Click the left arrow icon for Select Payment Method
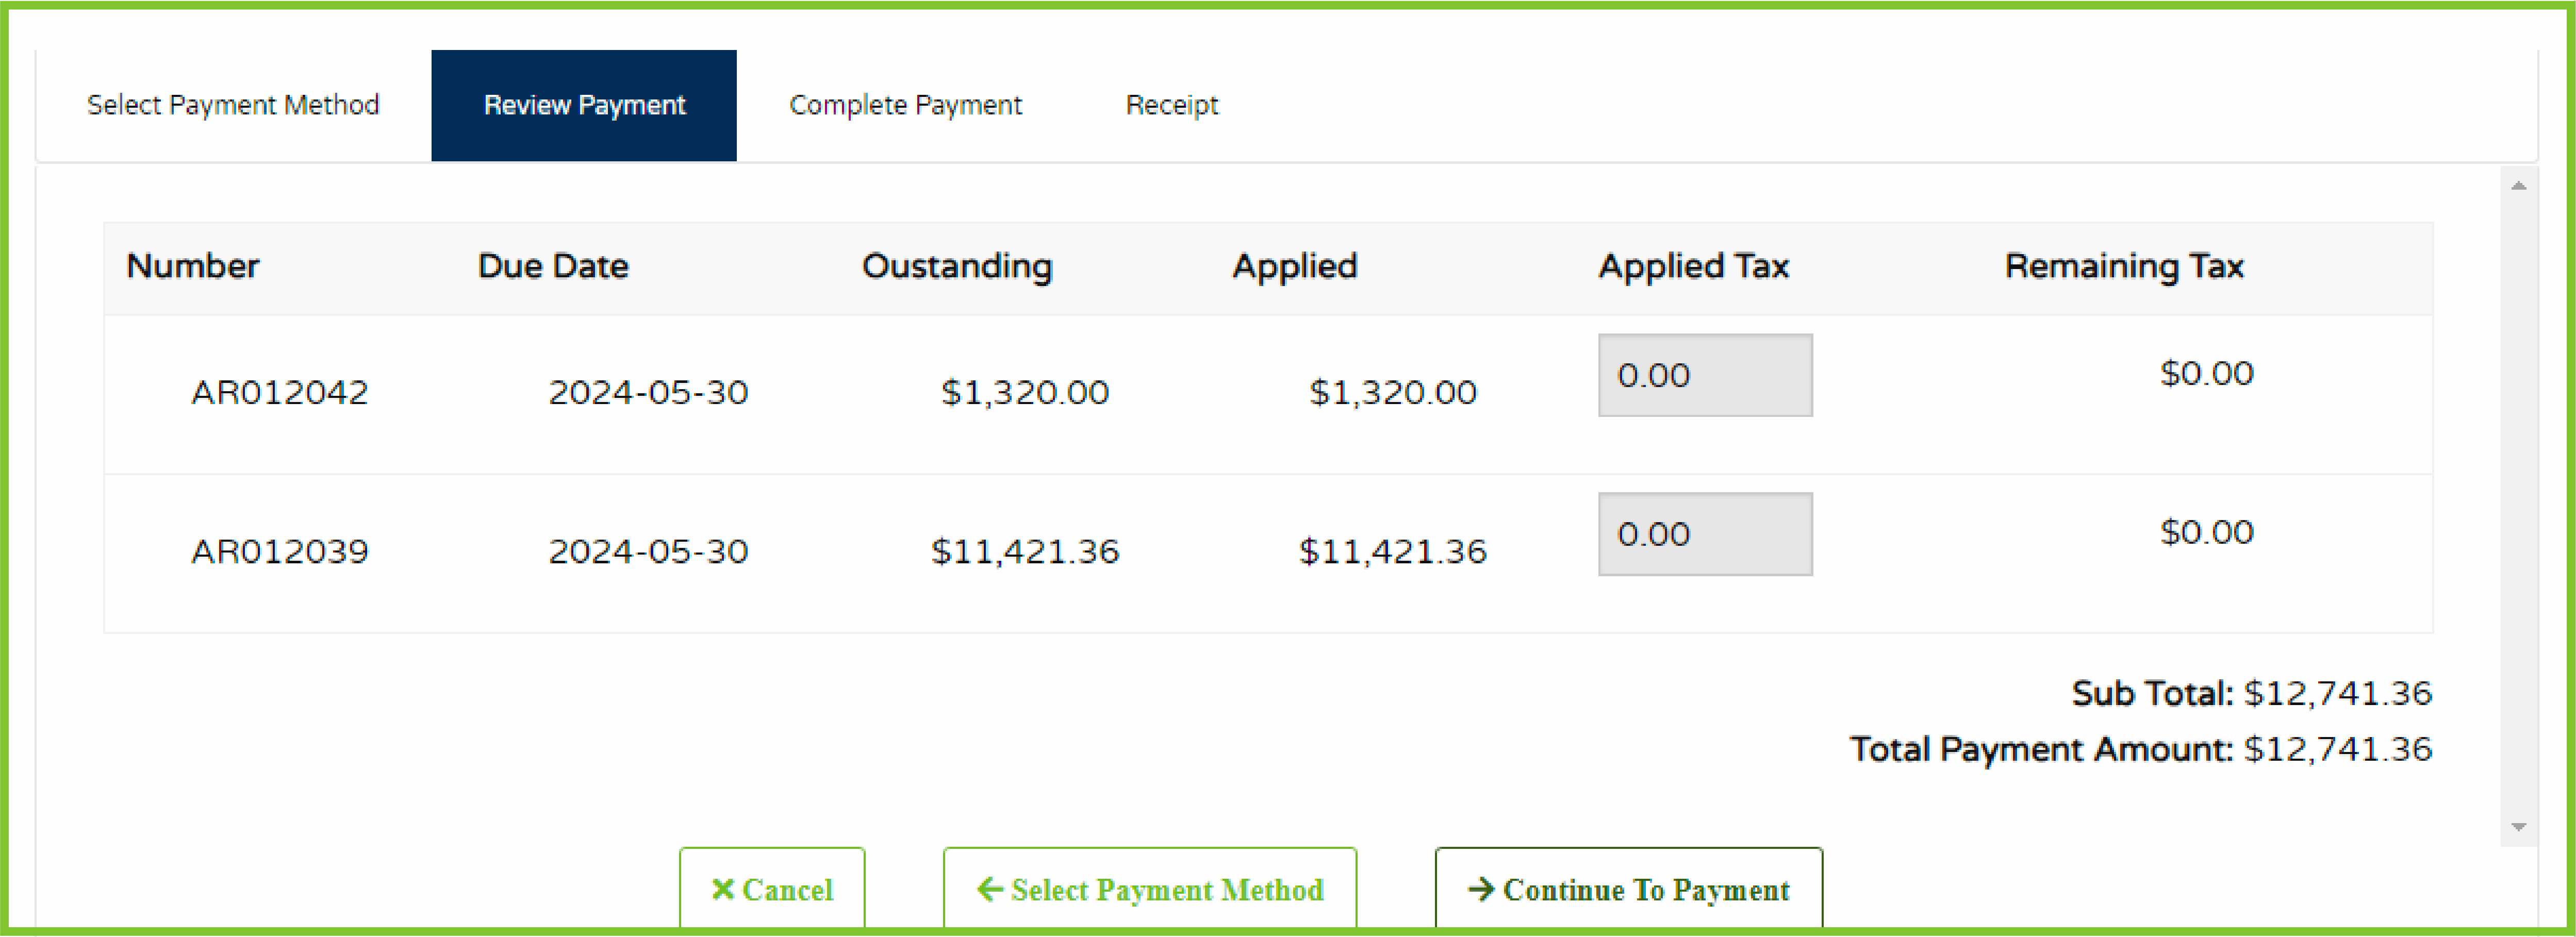The image size is (2576, 937). [989, 889]
